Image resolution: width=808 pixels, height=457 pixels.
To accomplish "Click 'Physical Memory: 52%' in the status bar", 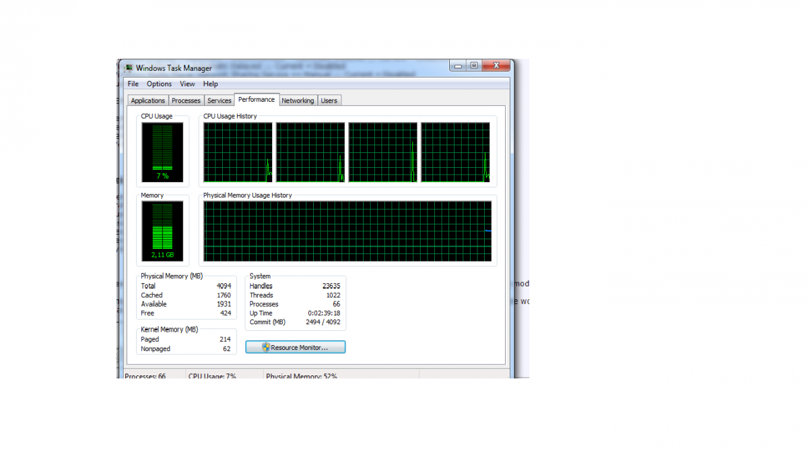I will click(301, 376).
